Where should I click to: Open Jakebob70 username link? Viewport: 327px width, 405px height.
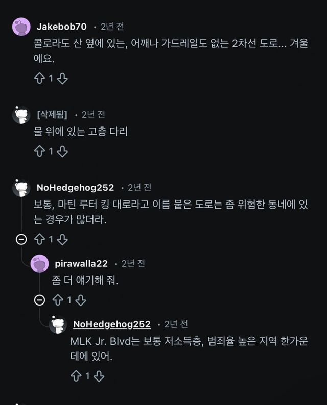(62, 27)
